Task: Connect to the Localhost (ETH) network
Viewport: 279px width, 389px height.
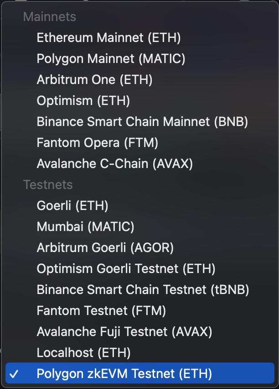Action: [84, 352]
